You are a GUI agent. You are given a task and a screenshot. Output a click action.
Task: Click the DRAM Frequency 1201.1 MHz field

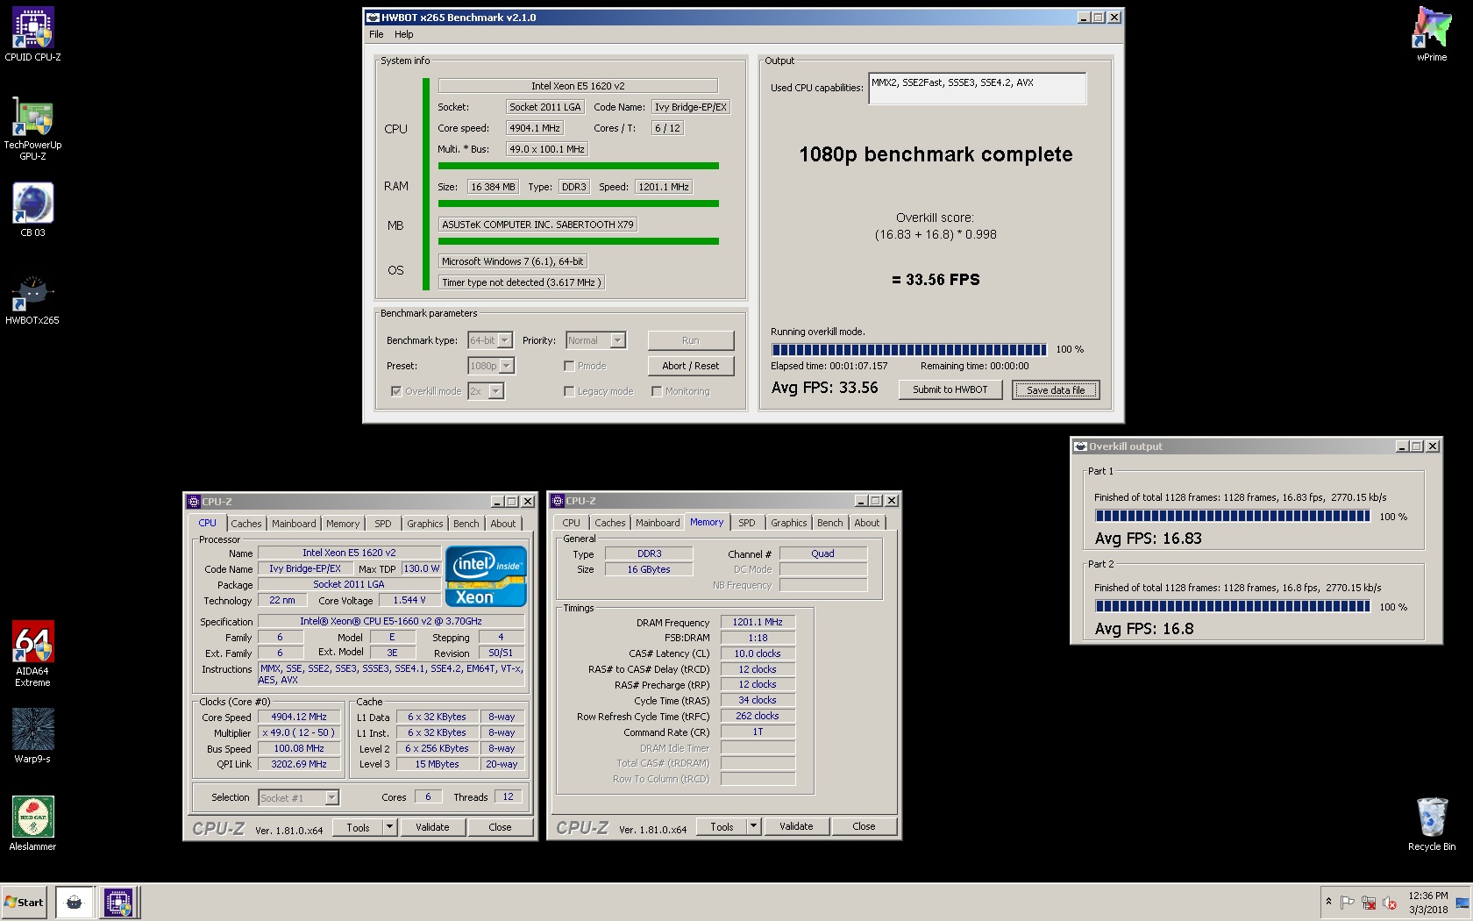tap(758, 622)
